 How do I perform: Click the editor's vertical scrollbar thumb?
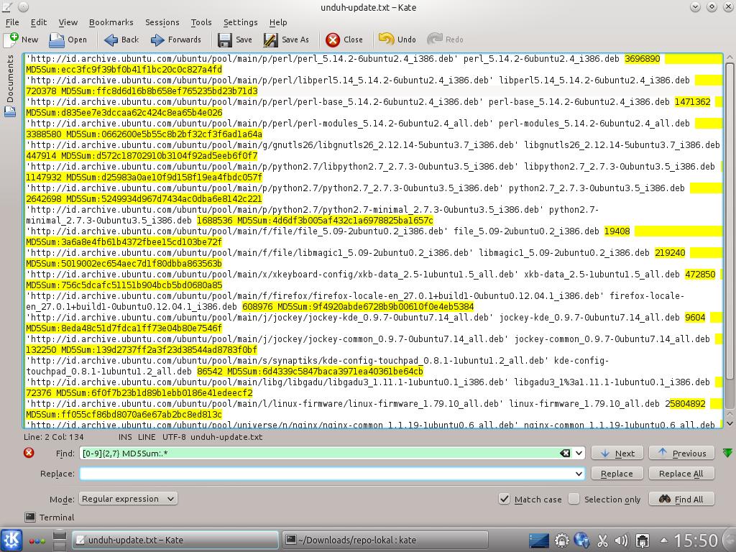click(x=729, y=221)
